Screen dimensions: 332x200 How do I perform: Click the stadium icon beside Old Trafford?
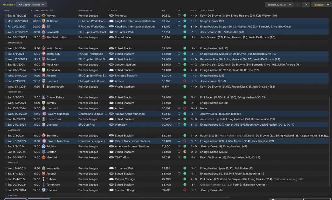pyautogui.click(x=111, y=157)
